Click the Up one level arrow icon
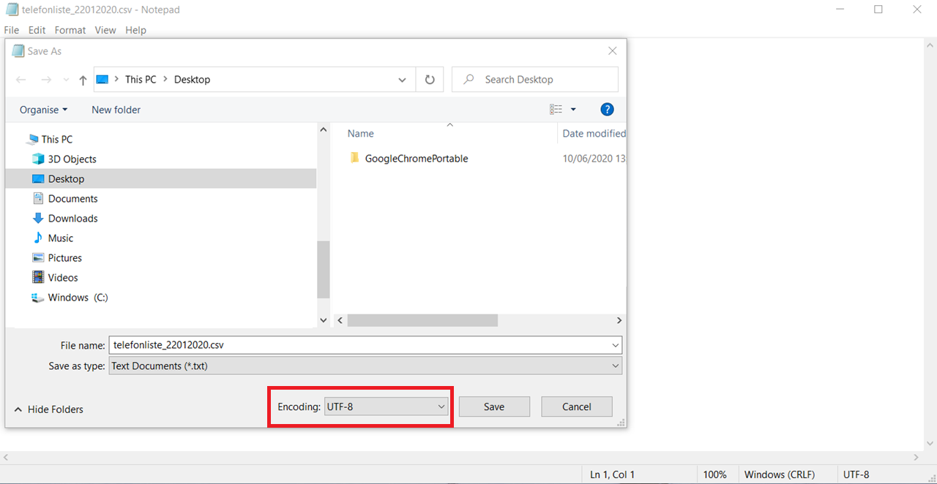Viewport: 937px width, 484px height. [83, 80]
